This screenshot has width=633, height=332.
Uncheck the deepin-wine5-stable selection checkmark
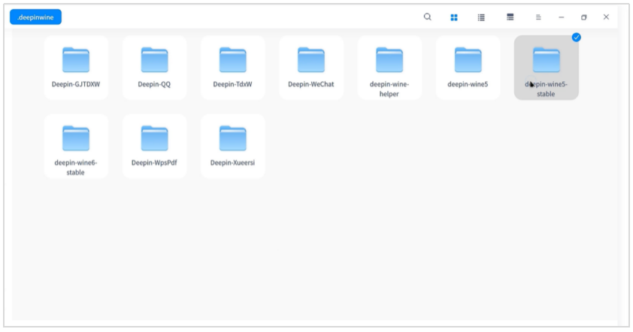click(576, 37)
